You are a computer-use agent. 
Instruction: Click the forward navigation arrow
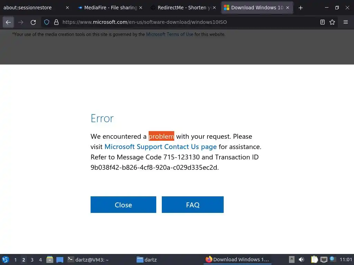pos(21,22)
